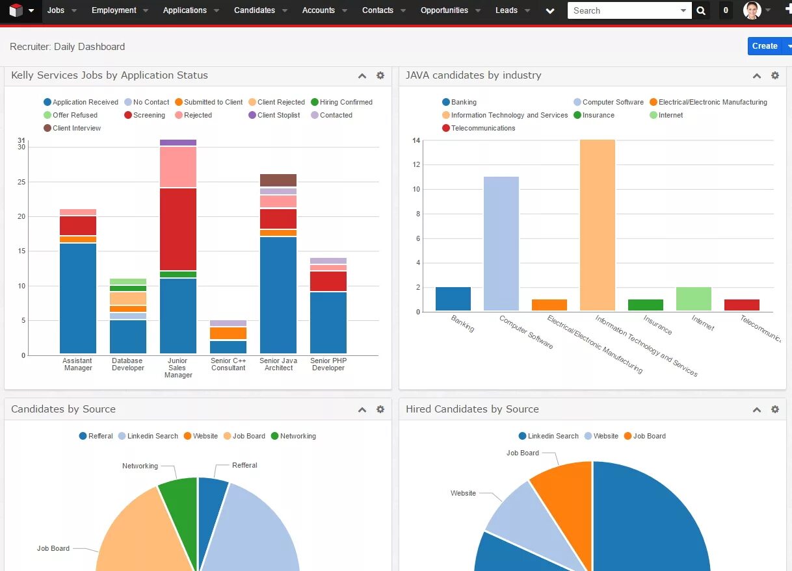
Task: Show more modules via the chevron
Action: tap(550, 11)
